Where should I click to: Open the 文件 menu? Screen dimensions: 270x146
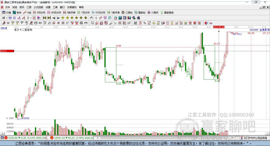[x=8, y=7]
